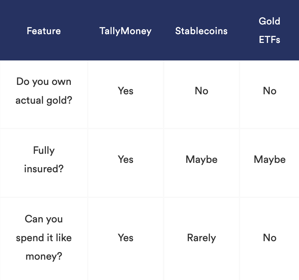Click Gold ETFs' No for owning actual gold
The image size is (299, 280).
(x=270, y=91)
